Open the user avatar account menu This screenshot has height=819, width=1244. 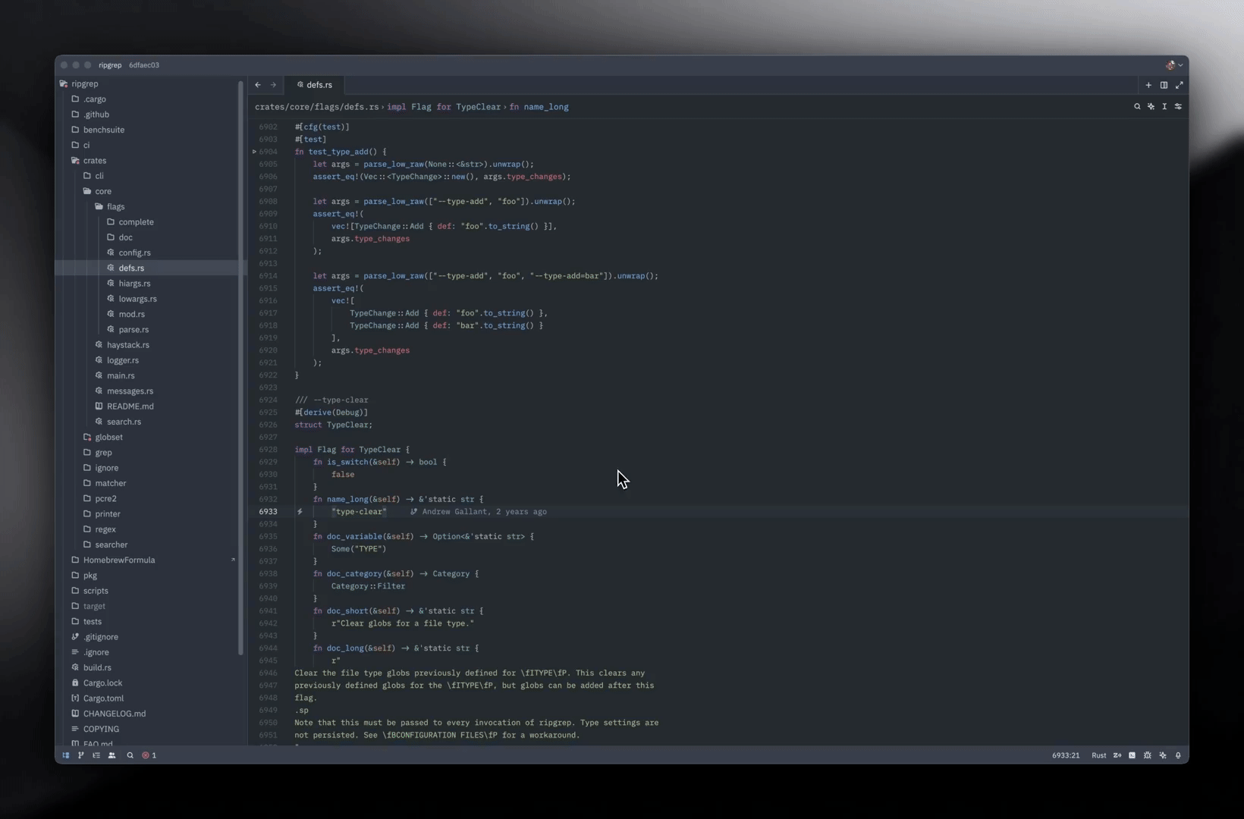point(1173,65)
